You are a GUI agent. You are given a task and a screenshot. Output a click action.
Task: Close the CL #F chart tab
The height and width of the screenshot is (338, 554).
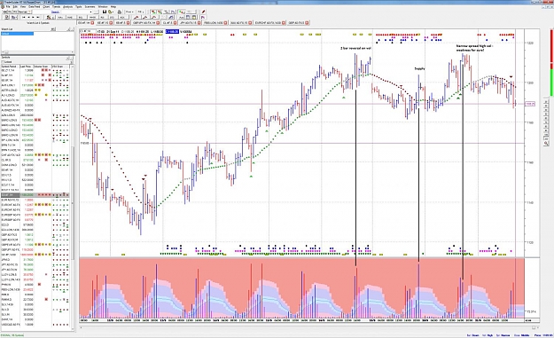[175, 23]
